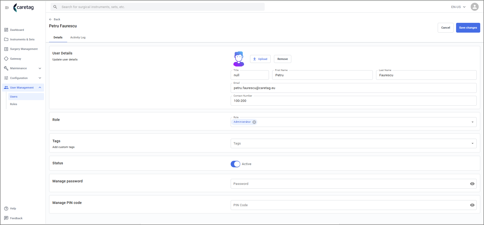Click the Instruments & Sets folder icon

[6, 39]
